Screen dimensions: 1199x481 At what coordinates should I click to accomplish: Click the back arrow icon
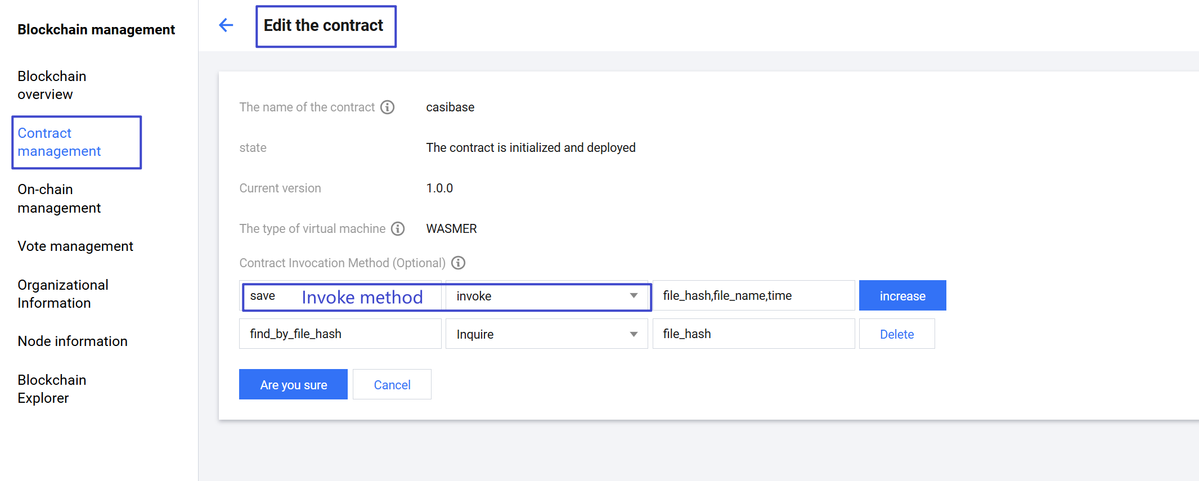click(226, 25)
